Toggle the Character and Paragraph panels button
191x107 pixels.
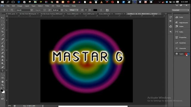pyautogui.click(x=107, y=10)
